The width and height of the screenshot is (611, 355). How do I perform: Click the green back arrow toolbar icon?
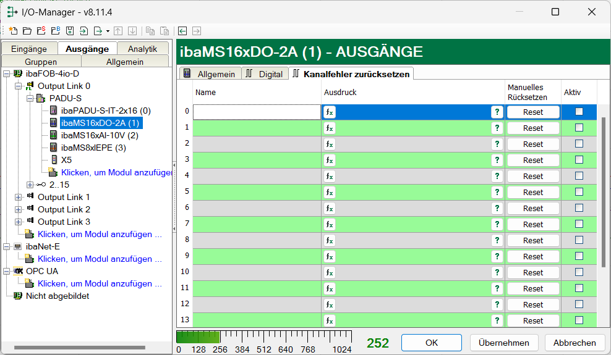(x=182, y=30)
